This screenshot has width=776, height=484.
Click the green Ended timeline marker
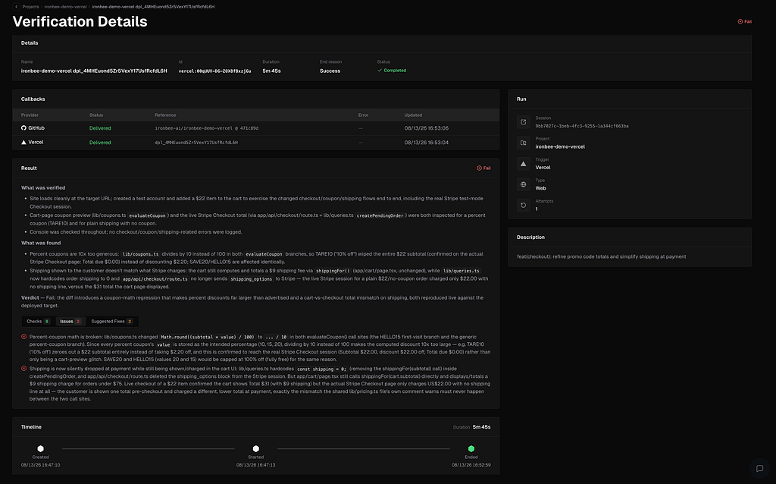point(471,448)
